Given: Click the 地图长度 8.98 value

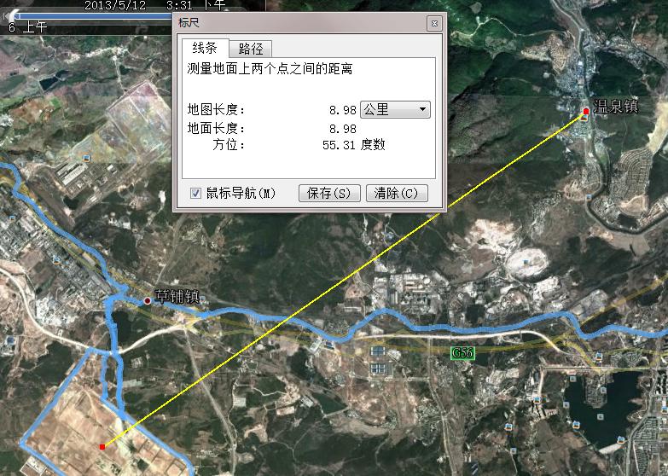Looking at the screenshot, I should point(342,110).
